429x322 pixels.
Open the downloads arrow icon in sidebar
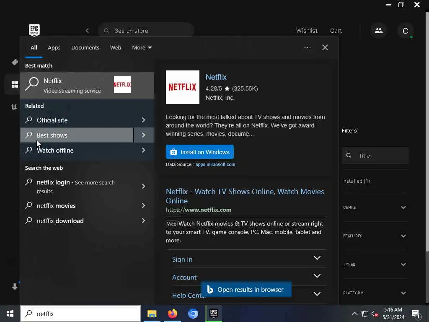coord(15,287)
